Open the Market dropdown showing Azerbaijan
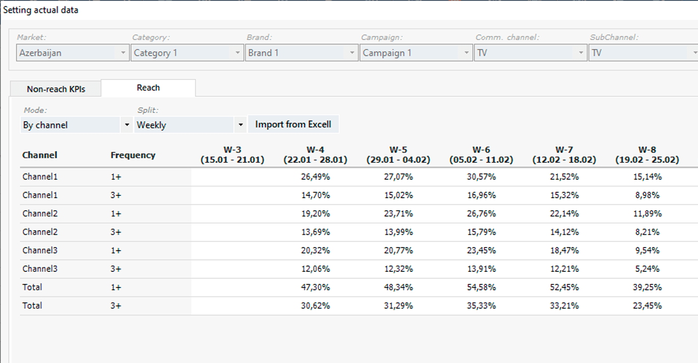 pyautogui.click(x=73, y=53)
